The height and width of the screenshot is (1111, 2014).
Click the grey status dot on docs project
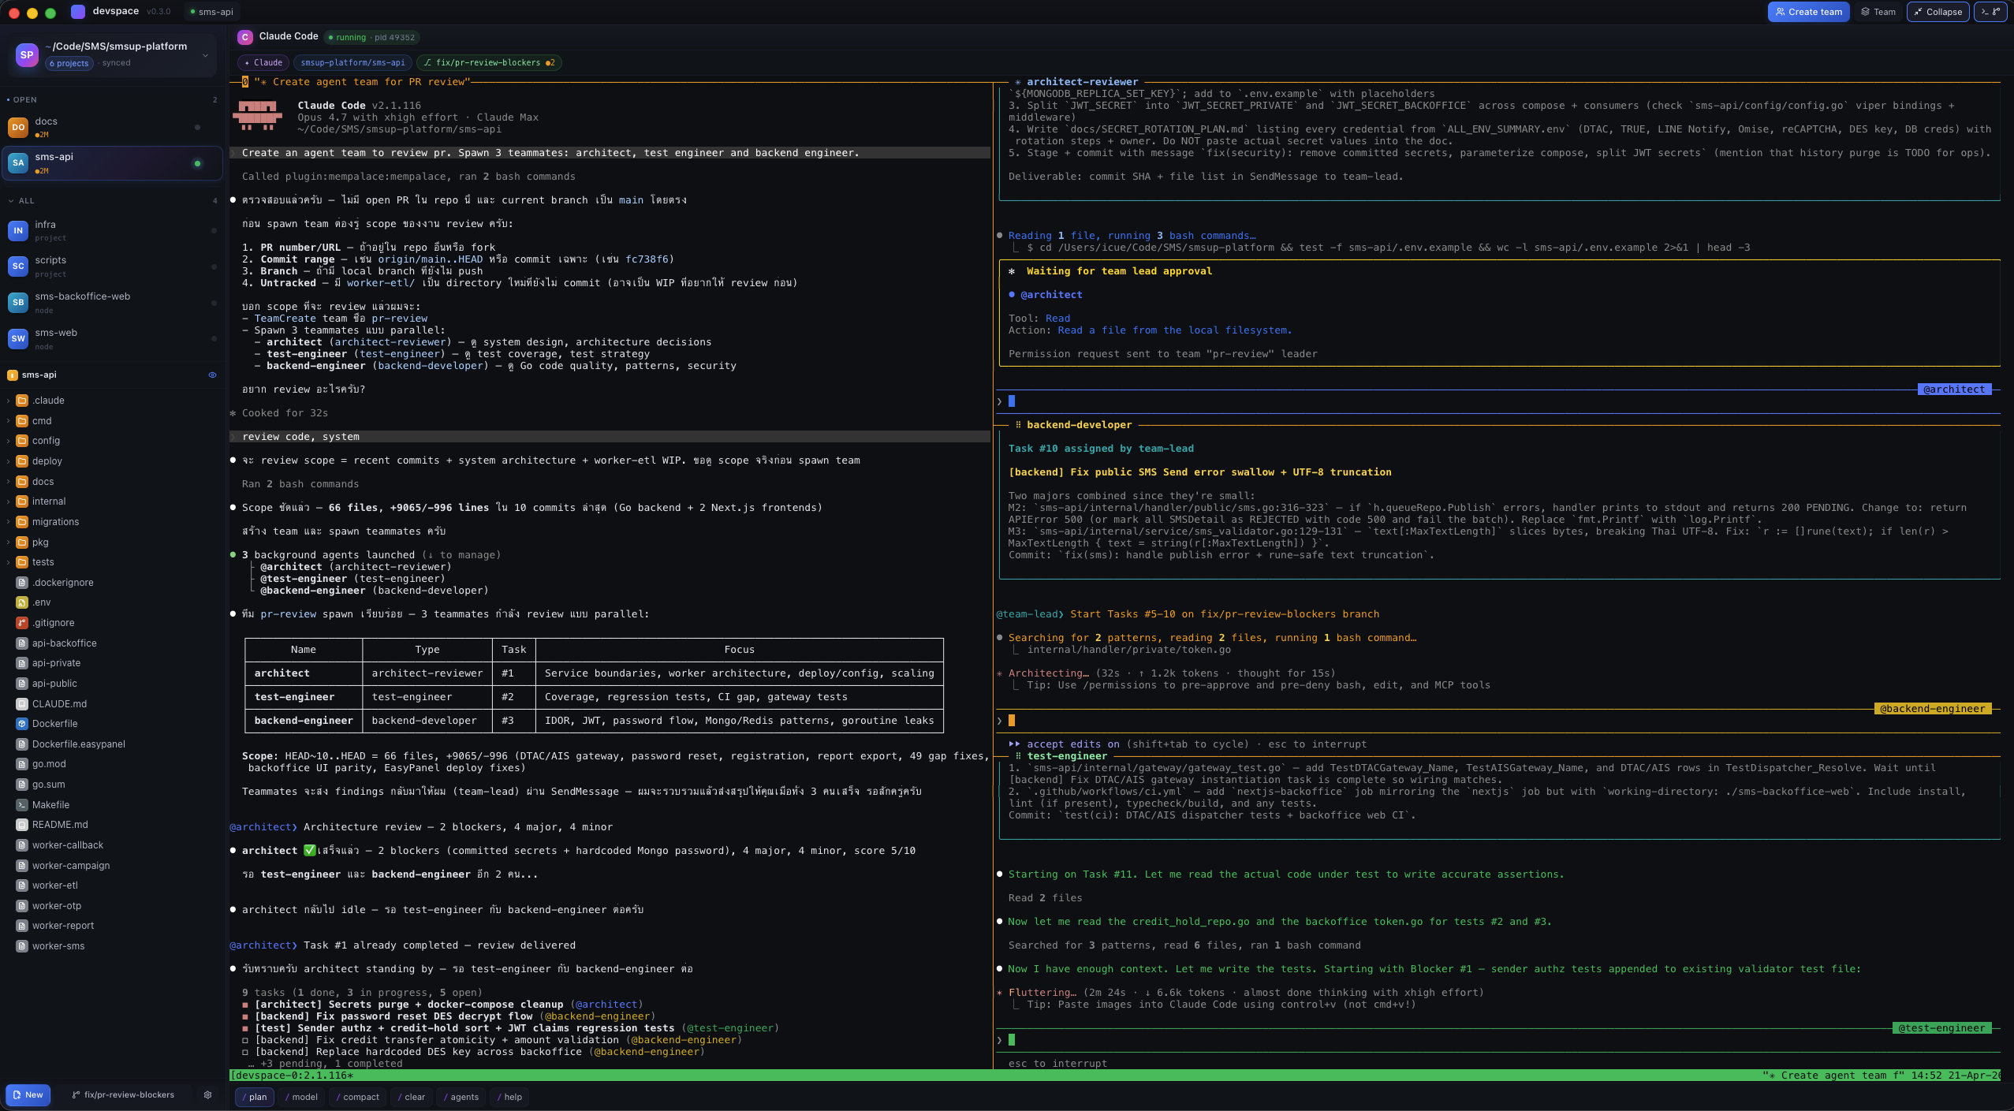(x=197, y=127)
